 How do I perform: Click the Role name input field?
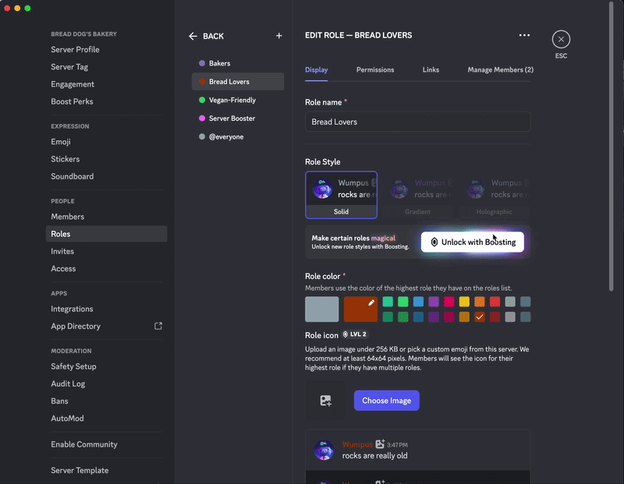(x=417, y=122)
